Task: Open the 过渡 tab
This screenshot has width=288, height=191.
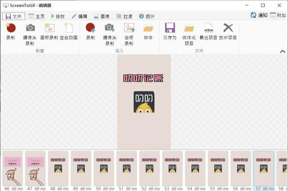Action: tap(124, 16)
